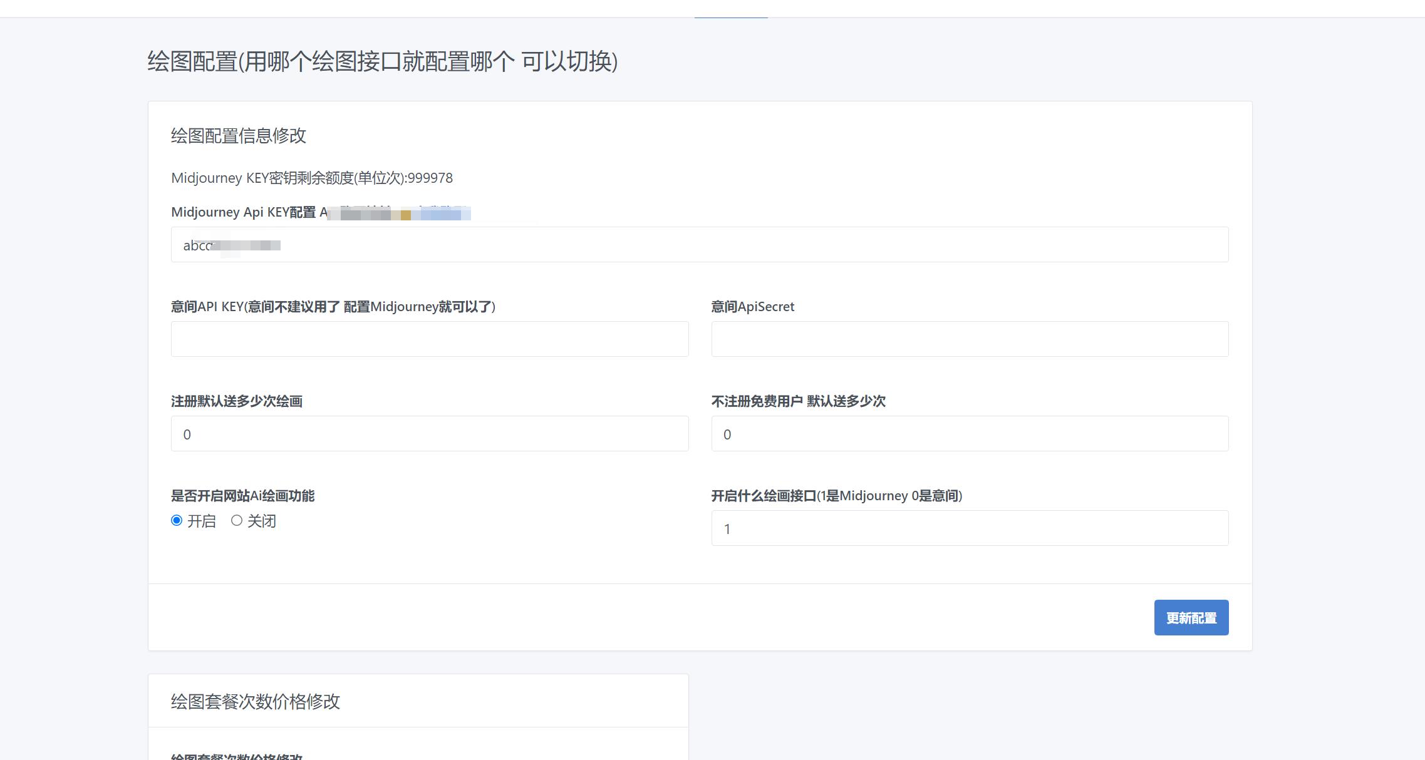1425x760 pixels.
Task: Click the 注册默认送多少次绘画 label text
Action: click(237, 401)
